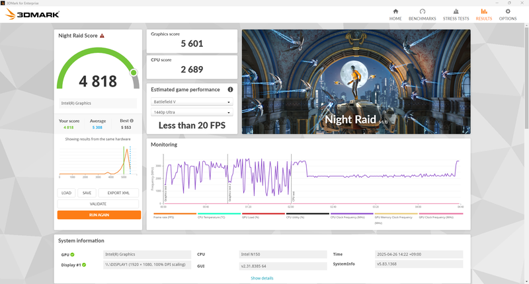
Task: Click the CPU field Intel N150
Action: (283, 254)
